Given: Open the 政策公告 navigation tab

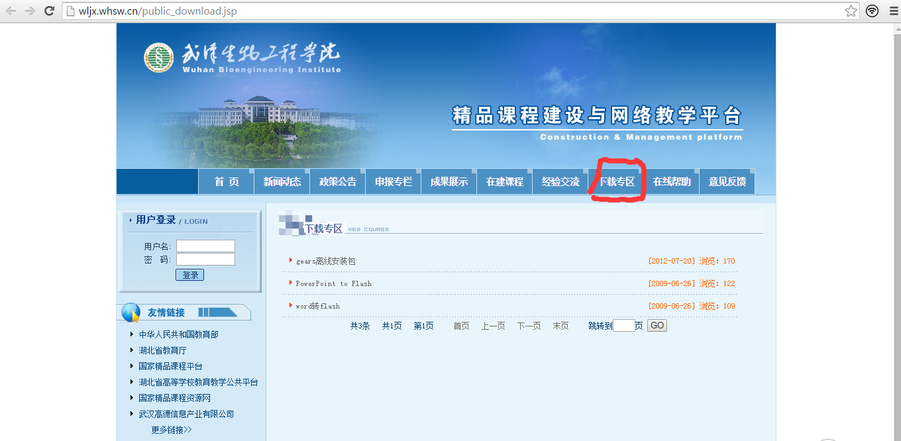Looking at the screenshot, I should [x=337, y=181].
